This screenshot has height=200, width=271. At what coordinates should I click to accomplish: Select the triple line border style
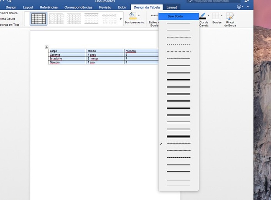(178, 136)
